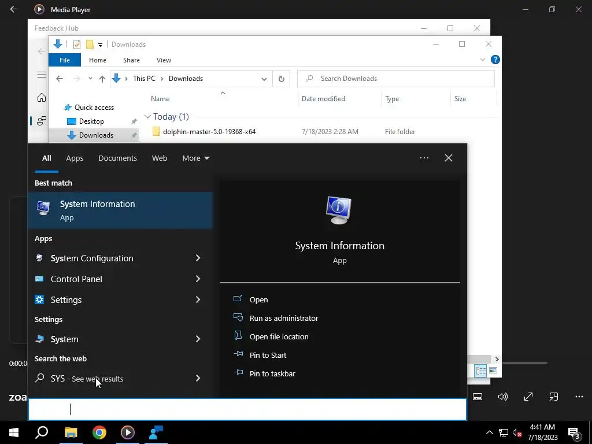
Task: Click Control Panel icon in search results
Action: (39, 279)
